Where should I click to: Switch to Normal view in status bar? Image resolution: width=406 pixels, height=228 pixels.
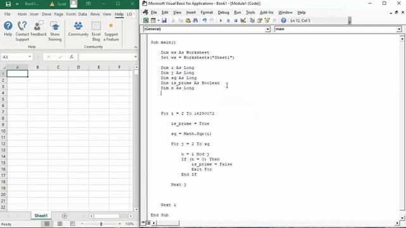click(x=47, y=224)
